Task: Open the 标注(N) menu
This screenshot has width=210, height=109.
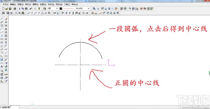Action: click(x=51, y=4)
